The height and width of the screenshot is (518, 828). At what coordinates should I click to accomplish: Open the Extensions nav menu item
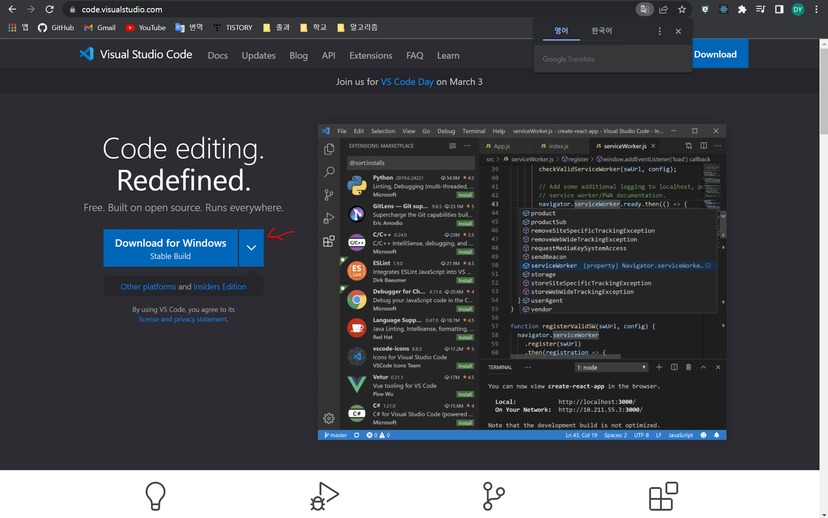click(x=370, y=56)
